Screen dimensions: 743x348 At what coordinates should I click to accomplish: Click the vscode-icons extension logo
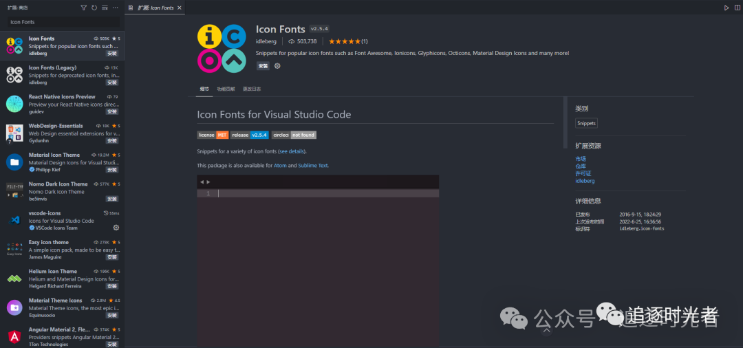(x=14, y=220)
